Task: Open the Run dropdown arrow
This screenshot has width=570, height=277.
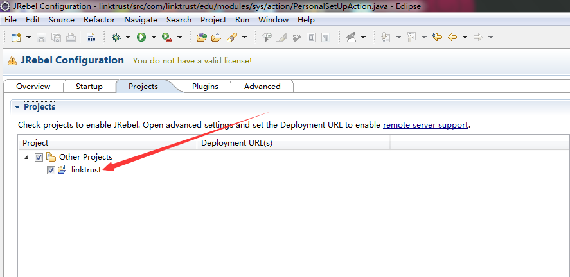Action: (154, 37)
